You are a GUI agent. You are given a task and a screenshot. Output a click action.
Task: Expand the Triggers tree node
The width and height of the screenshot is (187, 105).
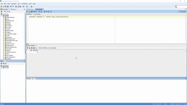[4, 32]
